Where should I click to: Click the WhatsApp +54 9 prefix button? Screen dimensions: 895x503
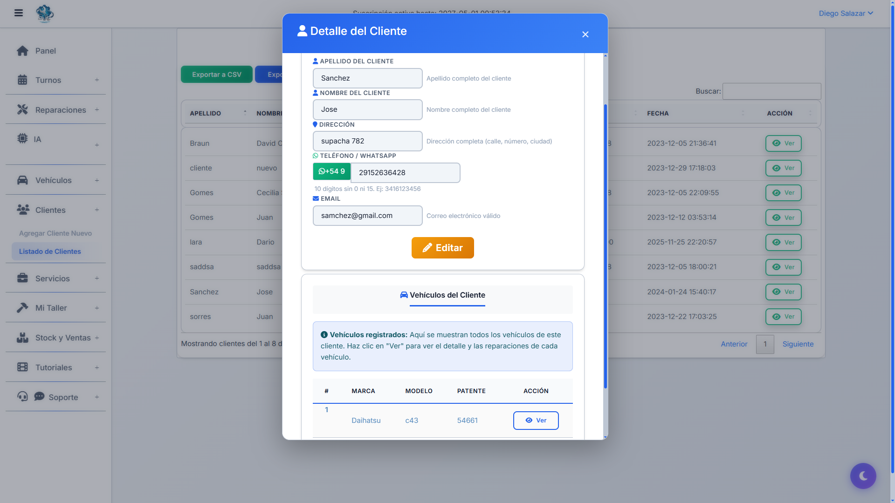tap(331, 171)
